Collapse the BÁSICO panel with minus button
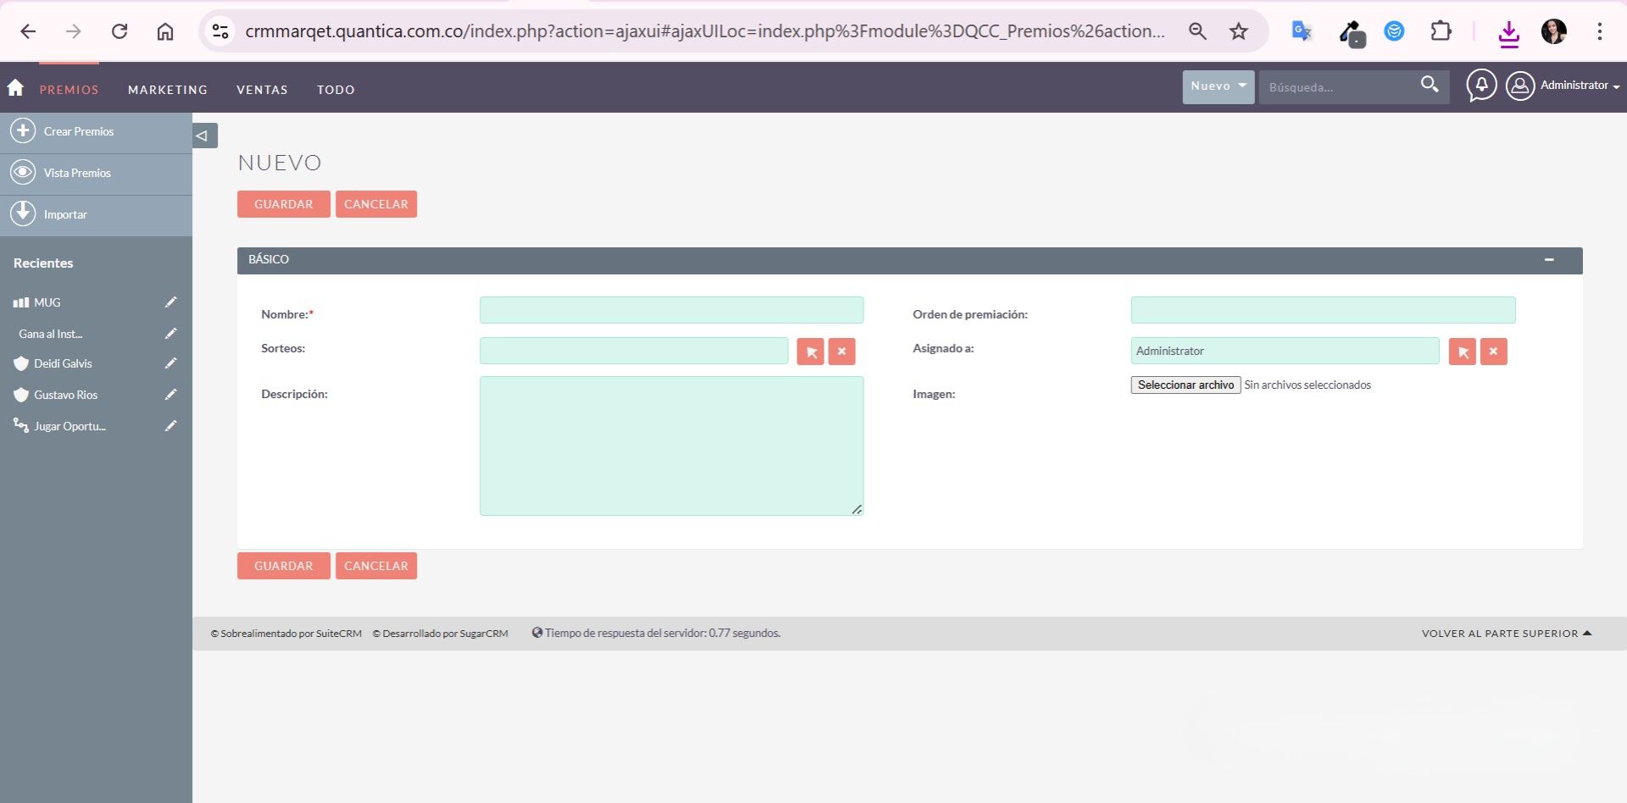The height and width of the screenshot is (803, 1627). point(1549,260)
